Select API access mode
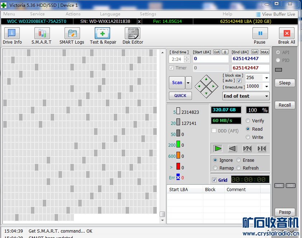 click(278, 52)
